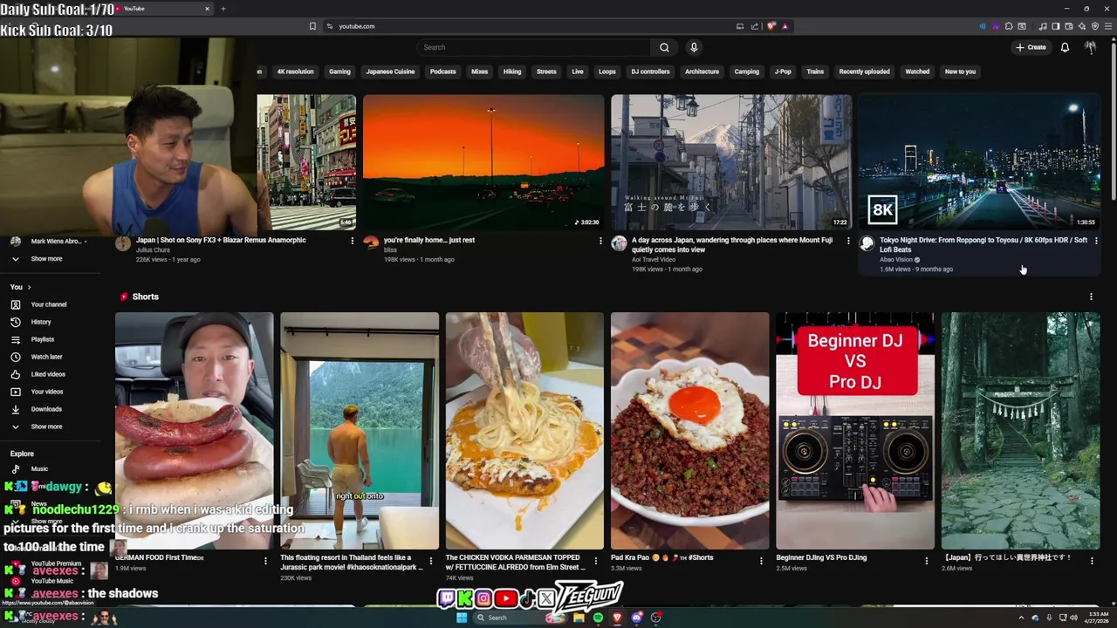Image resolution: width=1117 pixels, height=628 pixels.
Task: Click Brave Shields lion icon
Action: (771, 26)
